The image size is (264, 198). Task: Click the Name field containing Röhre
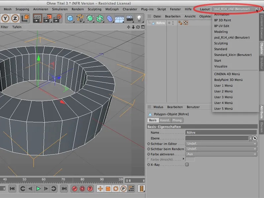[221, 133]
